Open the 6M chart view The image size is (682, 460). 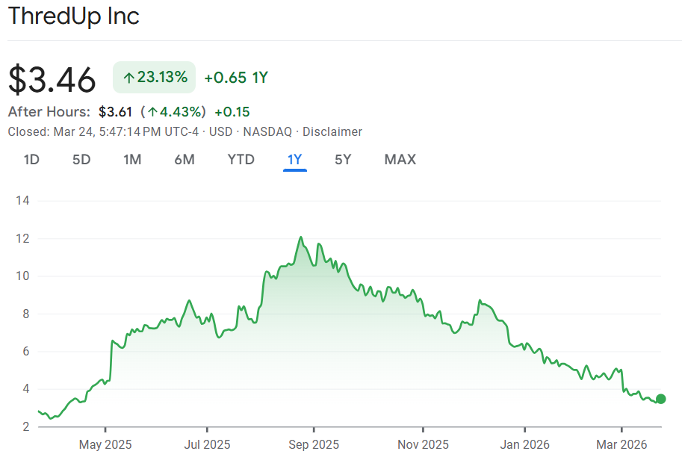[185, 159]
